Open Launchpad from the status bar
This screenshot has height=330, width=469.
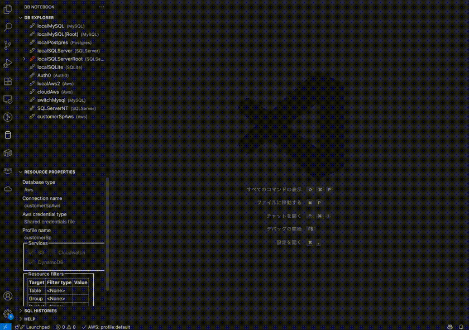pos(32,327)
